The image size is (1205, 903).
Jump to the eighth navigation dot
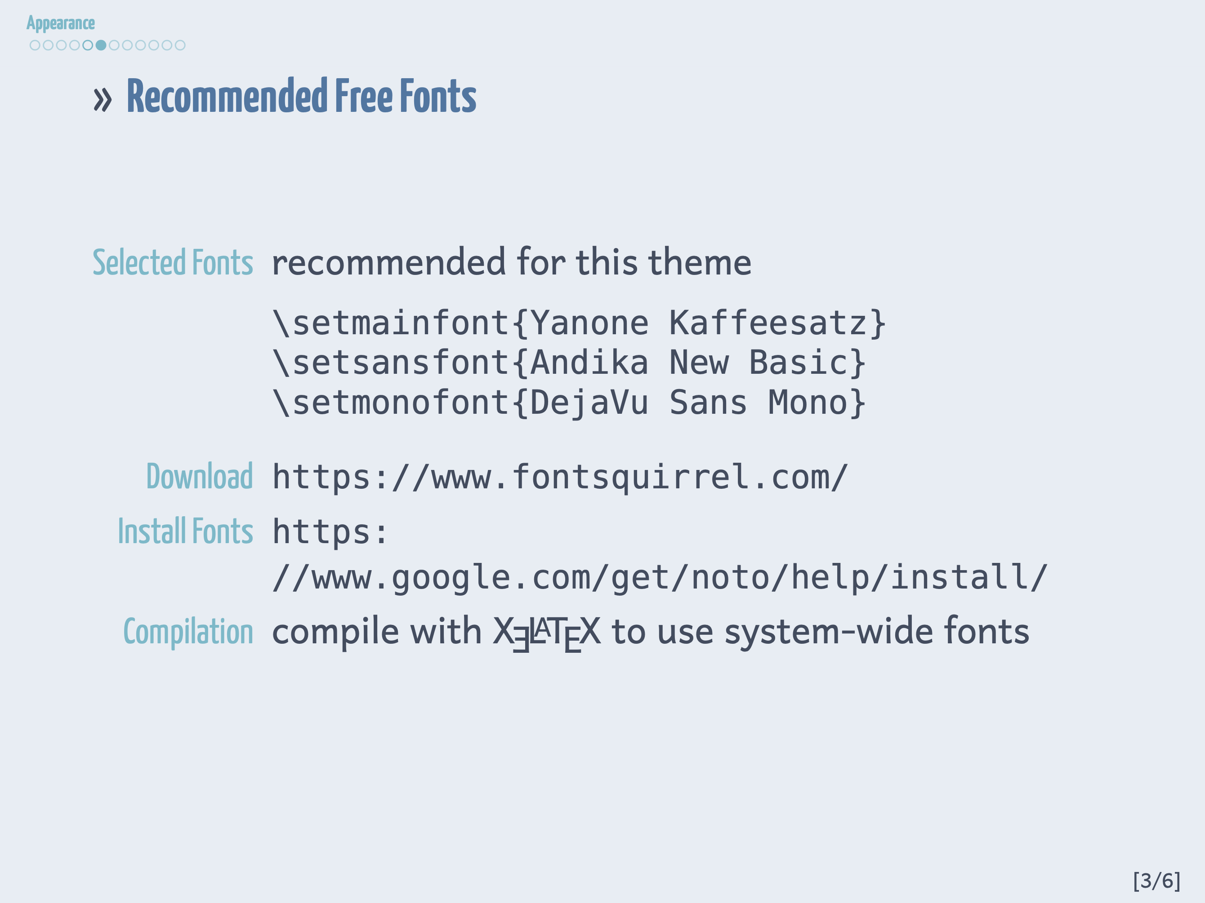click(127, 45)
